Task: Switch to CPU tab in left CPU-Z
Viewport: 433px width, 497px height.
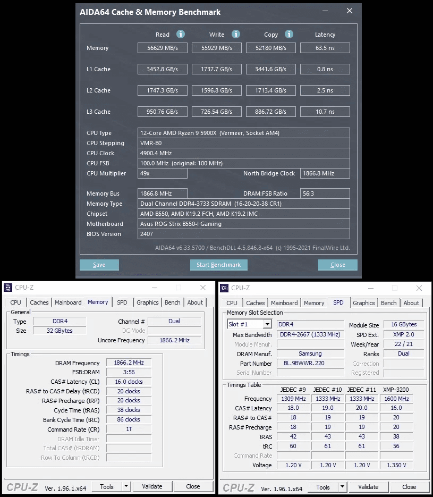Action: point(15,302)
